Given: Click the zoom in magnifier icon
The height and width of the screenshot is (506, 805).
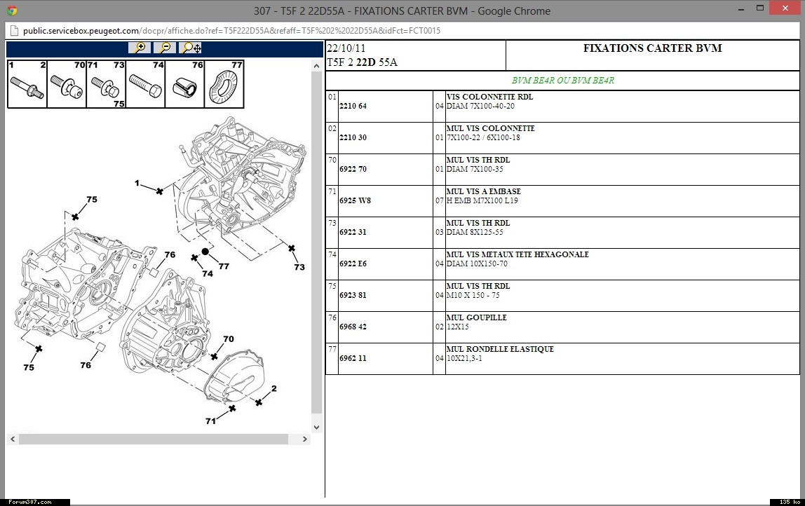Looking at the screenshot, I should tap(140, 48).
